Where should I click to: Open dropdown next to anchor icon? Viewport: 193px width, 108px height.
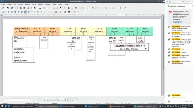[x=5, y=12]
